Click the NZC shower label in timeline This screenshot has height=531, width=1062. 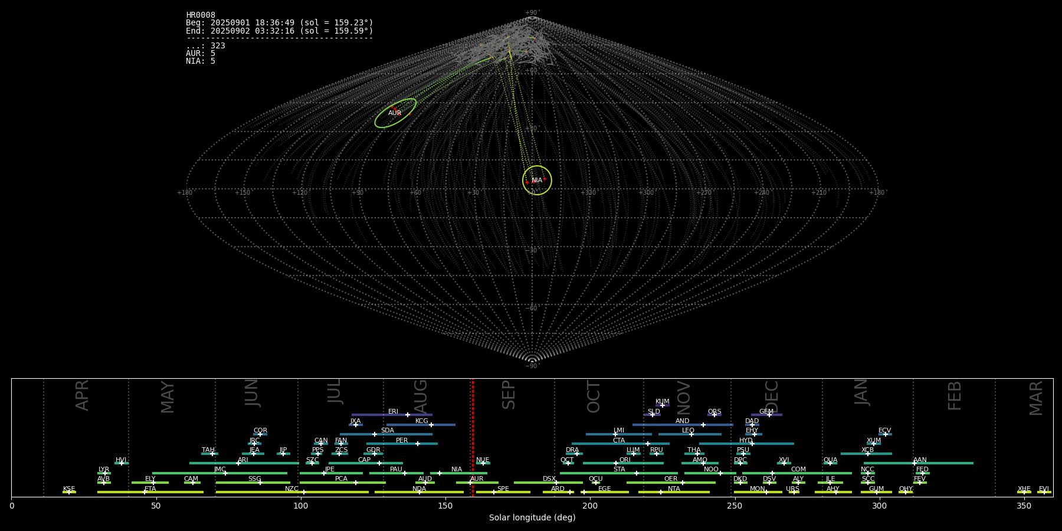292,489
